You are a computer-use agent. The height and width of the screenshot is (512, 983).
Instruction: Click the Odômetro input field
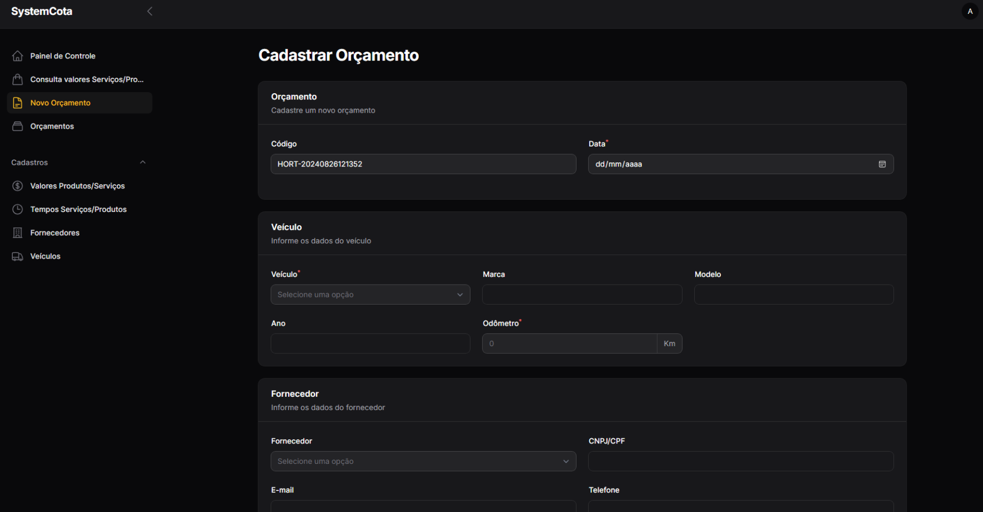click(x=570, y=344)
